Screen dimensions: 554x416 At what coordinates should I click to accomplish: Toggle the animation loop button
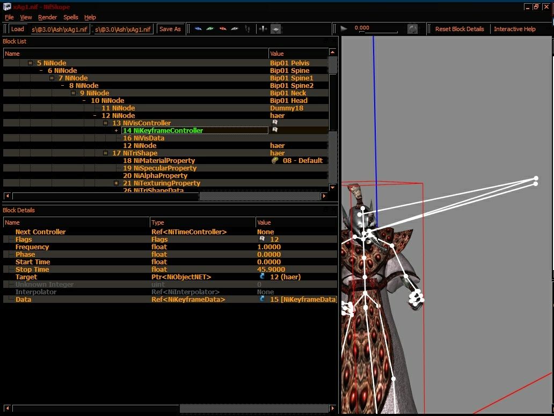point(412,29)
